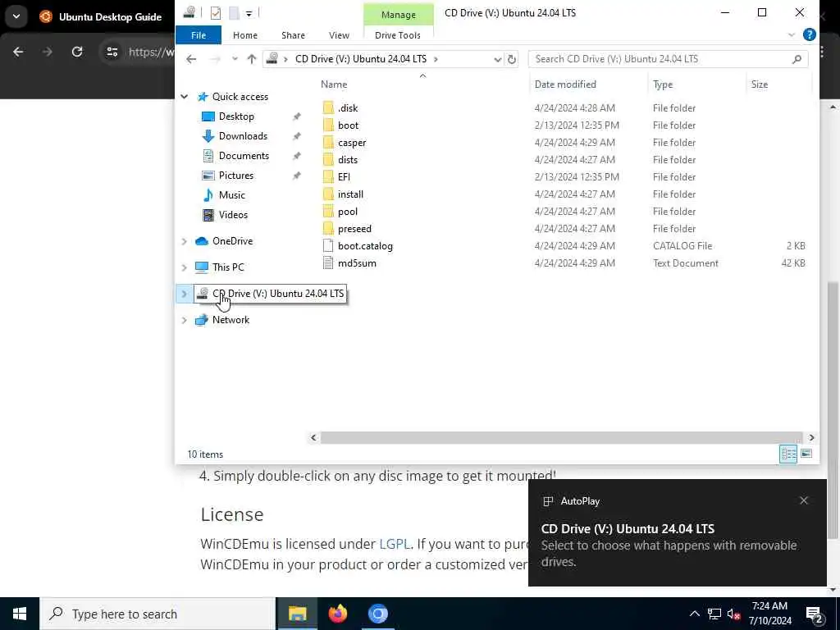Open address bar history dropdown

click(498, 59)
